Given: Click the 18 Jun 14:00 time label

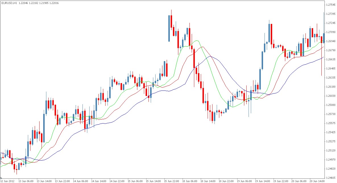Looking at the screenshot, I should 208,181.
